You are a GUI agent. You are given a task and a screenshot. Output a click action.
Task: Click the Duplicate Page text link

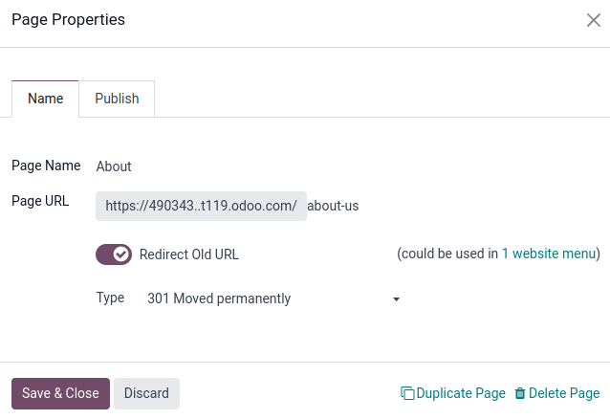[x=461, y=393]
